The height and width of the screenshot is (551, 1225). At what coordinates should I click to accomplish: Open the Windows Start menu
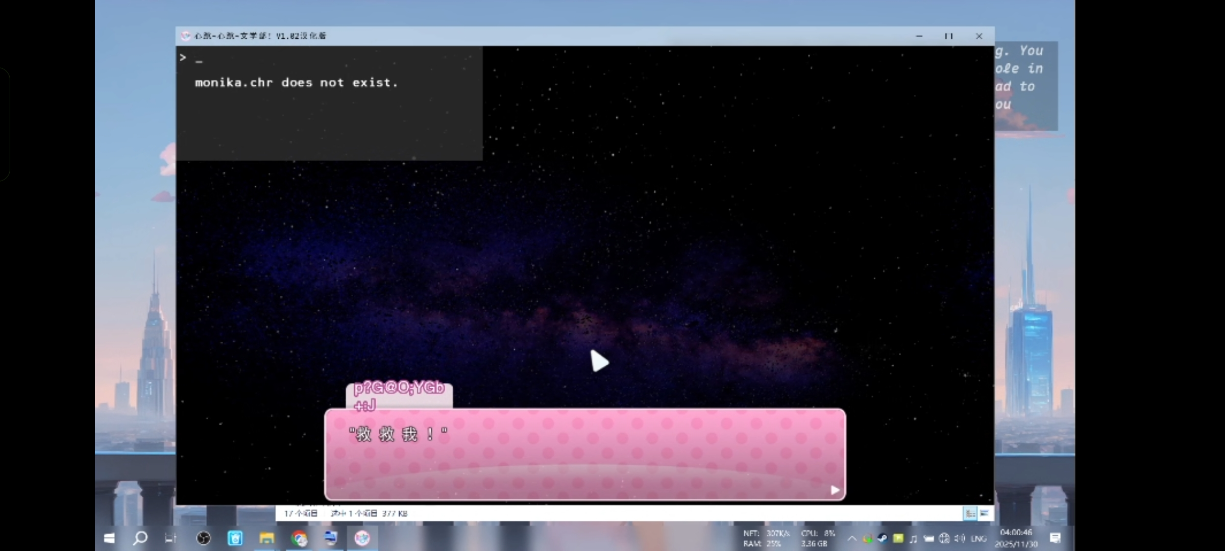pyautogui.click(x=109, y=538)
